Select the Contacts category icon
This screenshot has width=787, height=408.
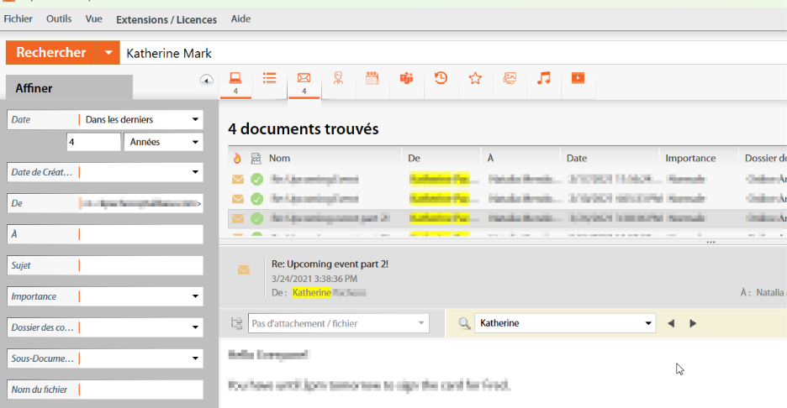click(x=338, y=79)
